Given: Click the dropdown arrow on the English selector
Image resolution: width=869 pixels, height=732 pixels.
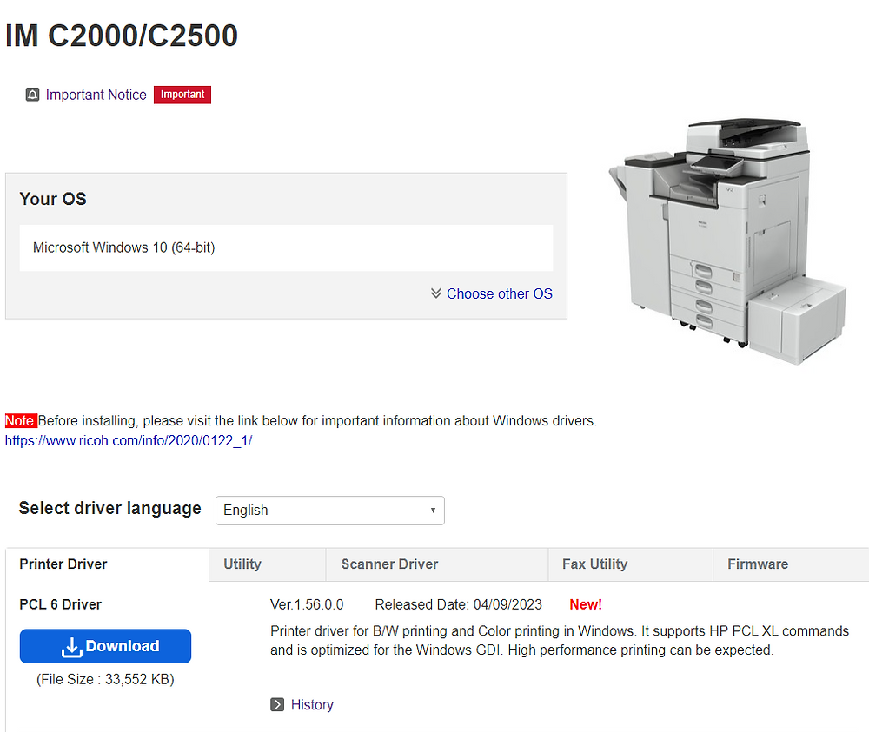Looking at the screenshot, I should 433,511.
